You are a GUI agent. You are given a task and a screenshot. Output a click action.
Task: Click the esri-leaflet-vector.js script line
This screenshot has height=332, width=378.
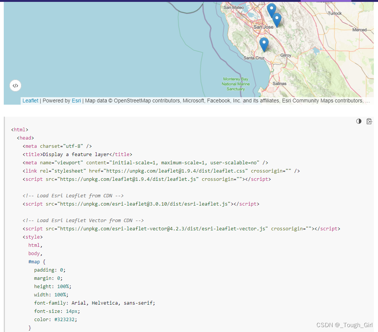[x=181, y=228]
